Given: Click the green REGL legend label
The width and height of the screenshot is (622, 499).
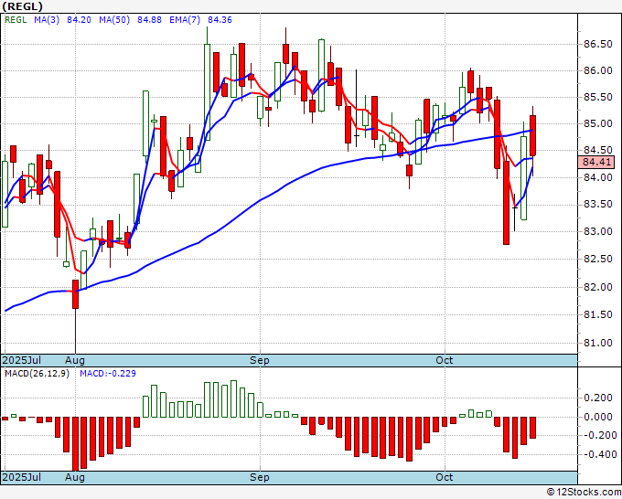Looking at the screenshot, I should pyautogui.click(x=16, y=20).
